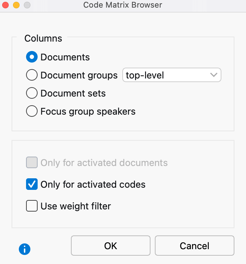Confirm settings with the OK button

point(111,246)
